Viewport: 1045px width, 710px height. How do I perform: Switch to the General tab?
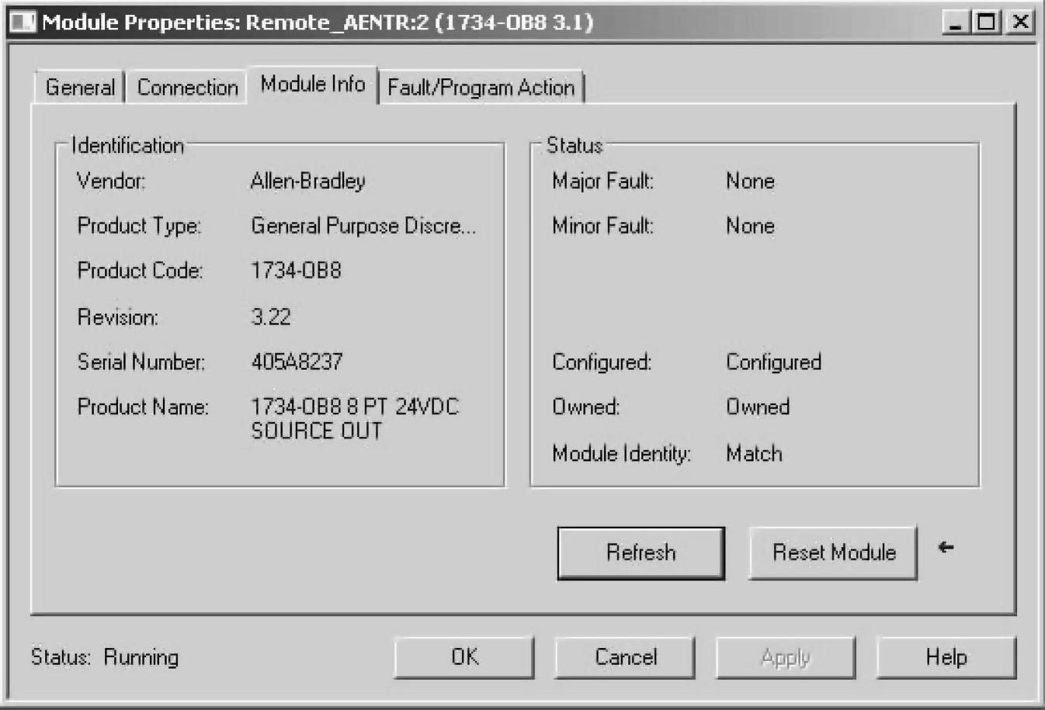pos(80,88)
